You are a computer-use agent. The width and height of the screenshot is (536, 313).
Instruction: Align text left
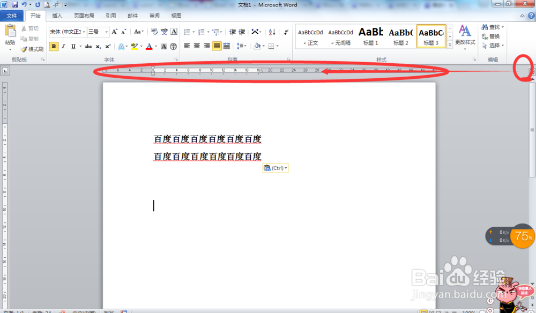187,46
